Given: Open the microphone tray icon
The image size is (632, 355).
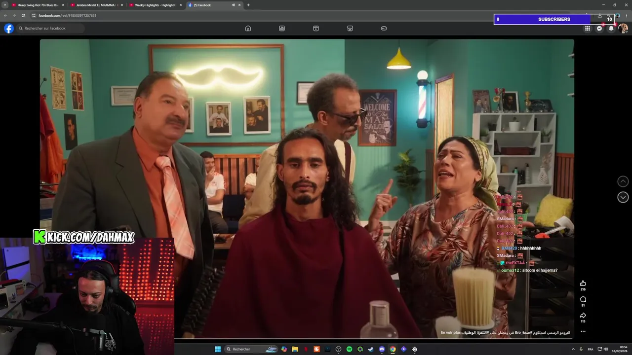Looking at the screenshot, I should click(x=581, y=349).
